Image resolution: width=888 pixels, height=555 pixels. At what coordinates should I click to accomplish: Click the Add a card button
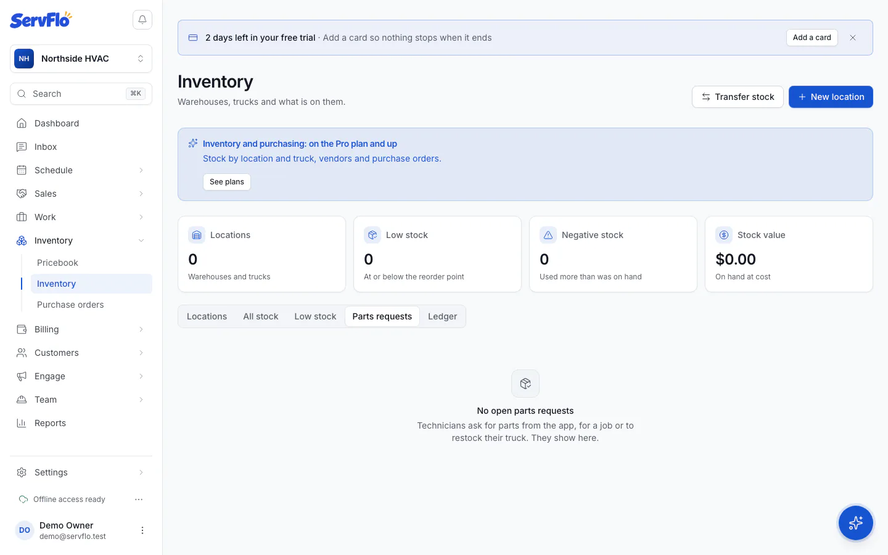tap(812, 38)
